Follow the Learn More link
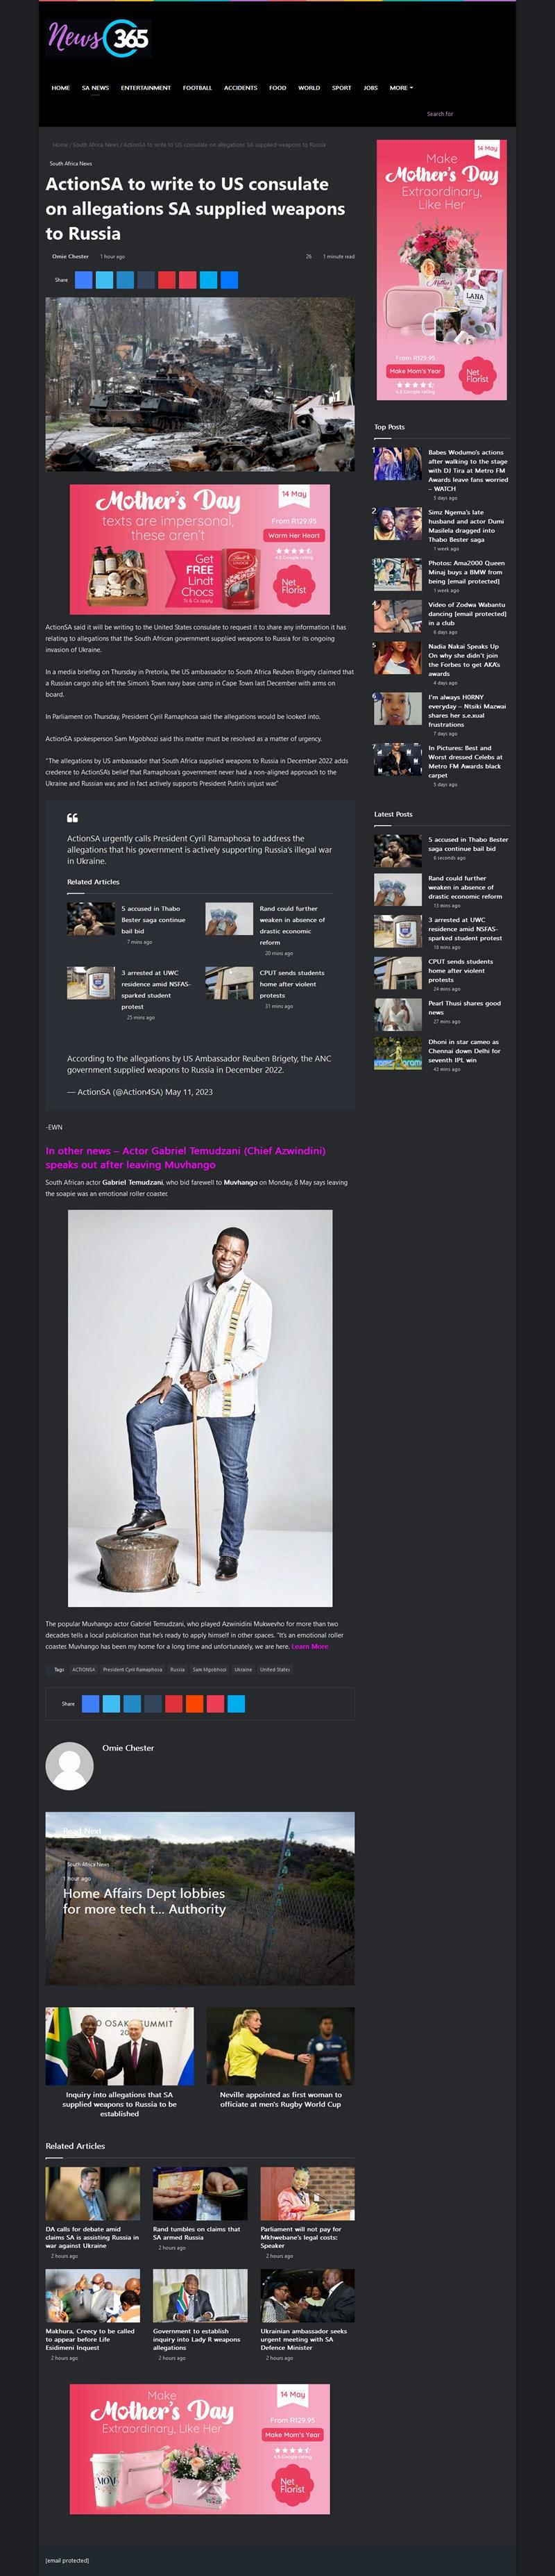The height and width of the screenshot is (2576, 555). point(309,1646)
